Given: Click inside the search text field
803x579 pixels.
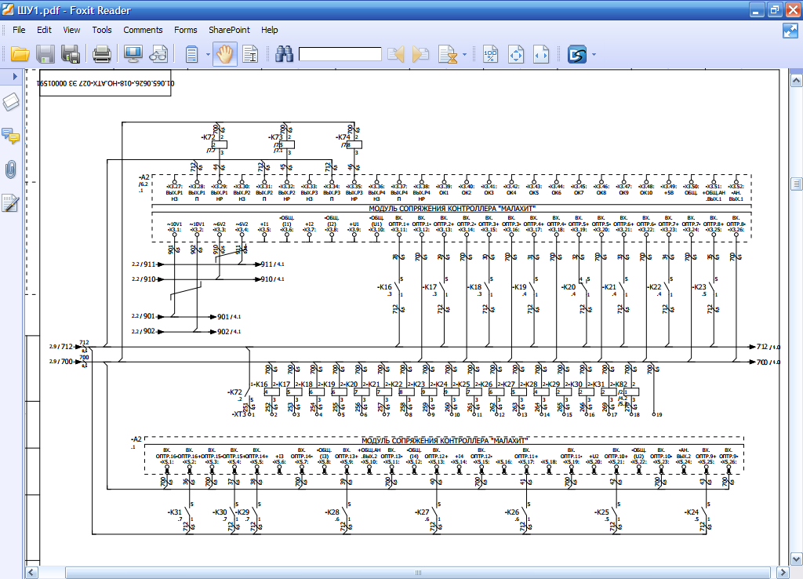Looking at the screenshot, I should [340, 54].
